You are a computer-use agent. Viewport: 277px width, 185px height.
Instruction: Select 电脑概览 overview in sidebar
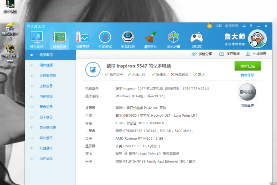tap(50, 55)
